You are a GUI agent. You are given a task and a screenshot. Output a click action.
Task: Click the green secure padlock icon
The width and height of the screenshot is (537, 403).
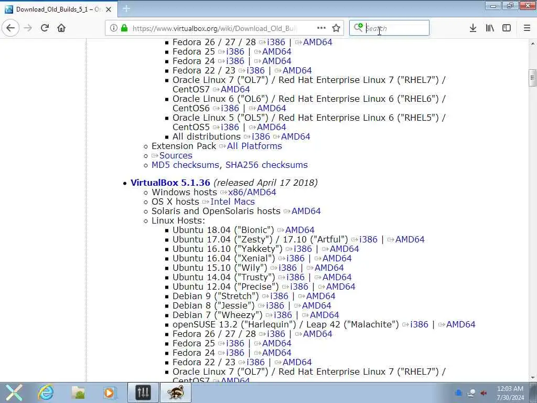click(x=124, y=28)
